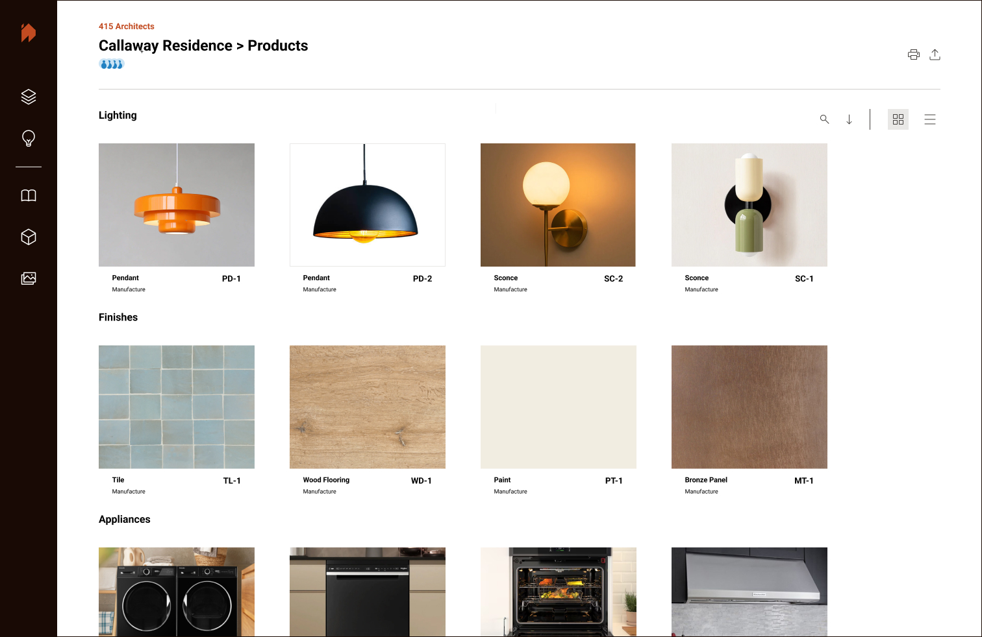Click the blue avatars badge under title
Viewport: 982px width, 637px height.
click(x=112, y=64)
